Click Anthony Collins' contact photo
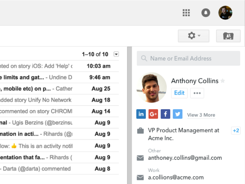The width and height of the screenshot is (245, 184). coord(152,87)
